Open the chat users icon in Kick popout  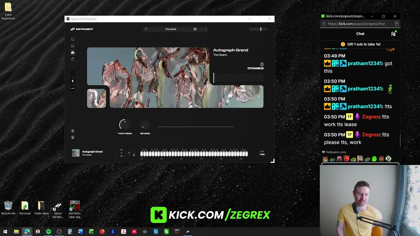tap(393, 34)
